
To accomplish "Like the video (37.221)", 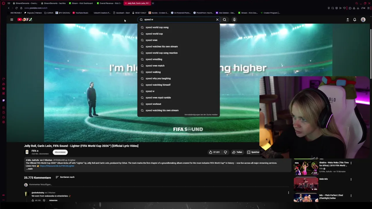I will [214, 152].
